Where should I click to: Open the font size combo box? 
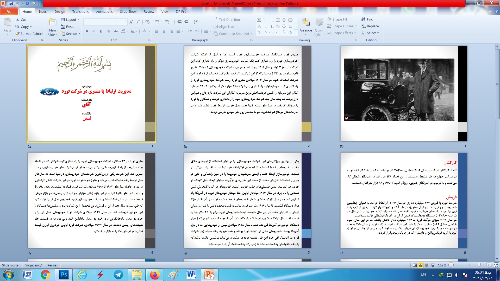[x=122, y=22]
